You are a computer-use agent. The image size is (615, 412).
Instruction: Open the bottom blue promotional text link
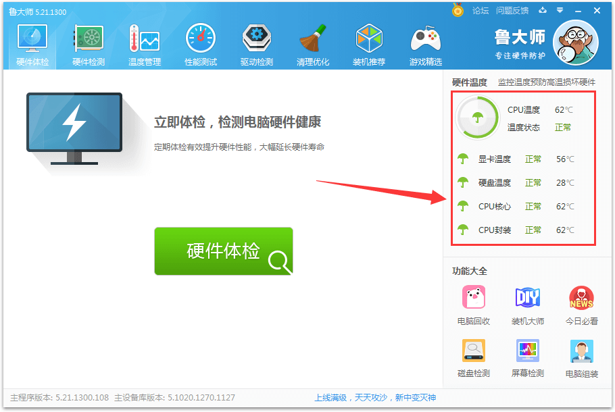[x=375, y=397]
